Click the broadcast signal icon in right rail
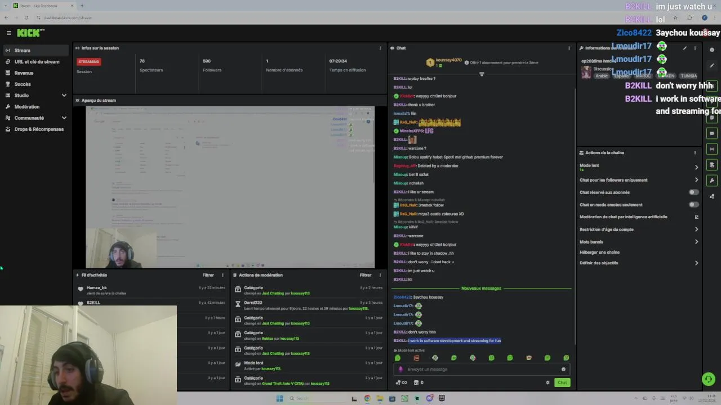The height and width of the screenshot is (405, 721). [x=712, y=149]
